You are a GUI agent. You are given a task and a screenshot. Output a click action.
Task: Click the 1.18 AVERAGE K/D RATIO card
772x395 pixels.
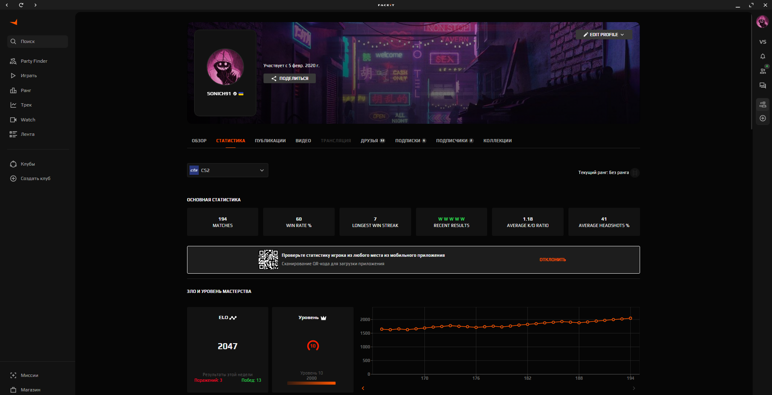(528, 222)
